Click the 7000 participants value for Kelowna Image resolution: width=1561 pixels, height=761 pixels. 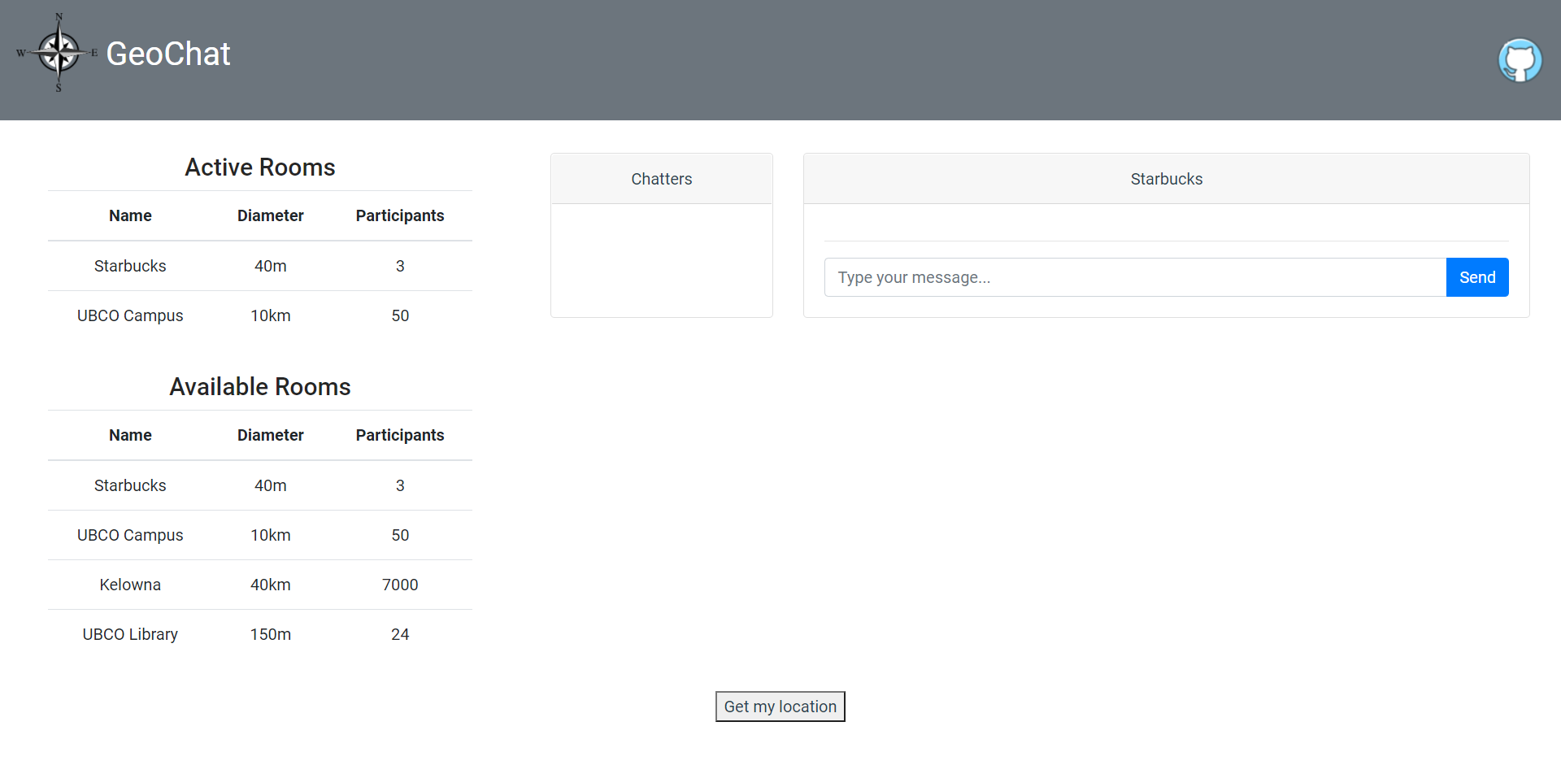tap(400, 585)
